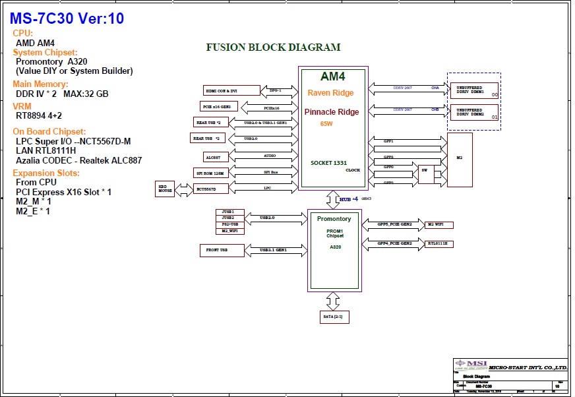Screen dimensions: 575x397
Task: Select the SATA [2:1] block
Action: [x=334, y=317]
